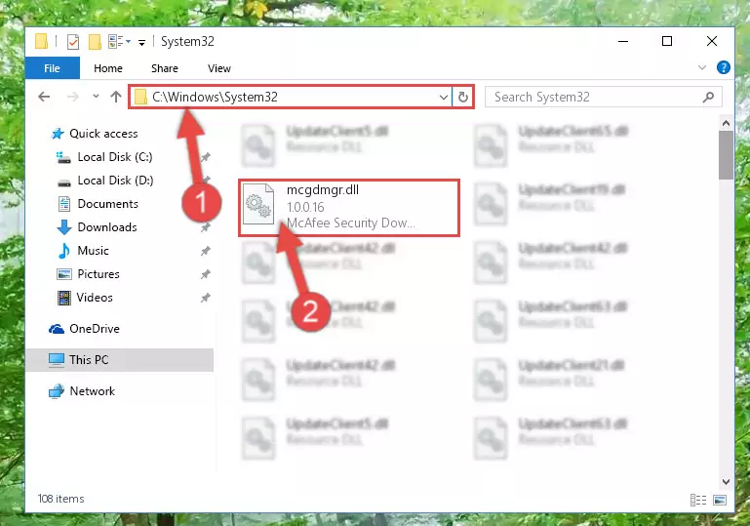The height and width of the screenshot is (526, 750).
Task: Click the pin icon next to Videos
Action: (206, 298)
